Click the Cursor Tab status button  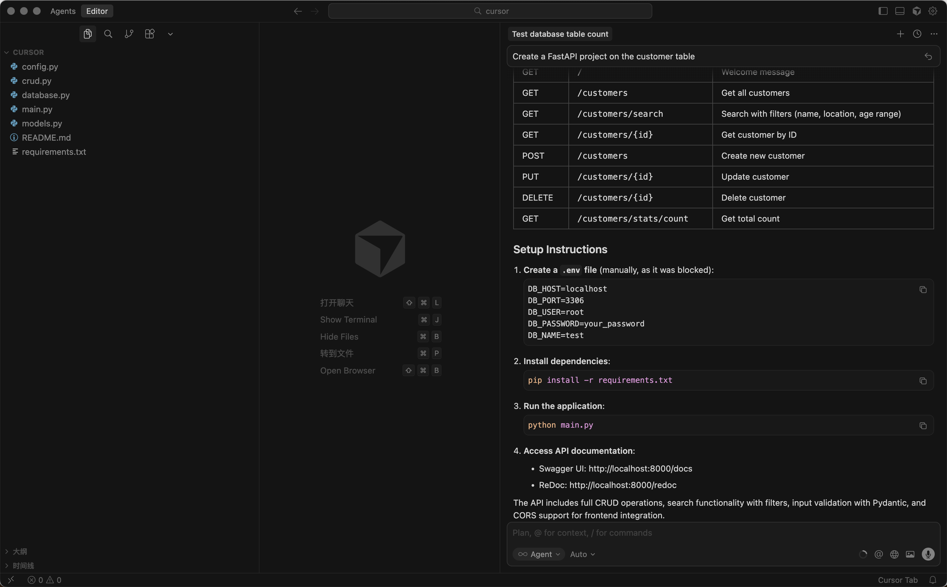pos(897,580)
